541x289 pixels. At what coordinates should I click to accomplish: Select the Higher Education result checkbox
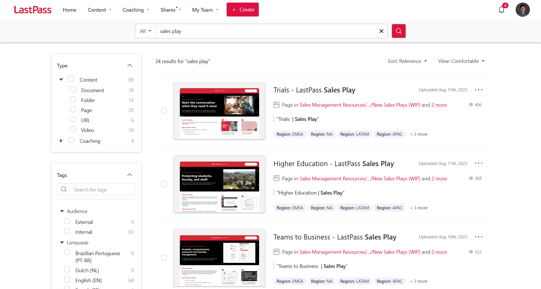(164, 184)
